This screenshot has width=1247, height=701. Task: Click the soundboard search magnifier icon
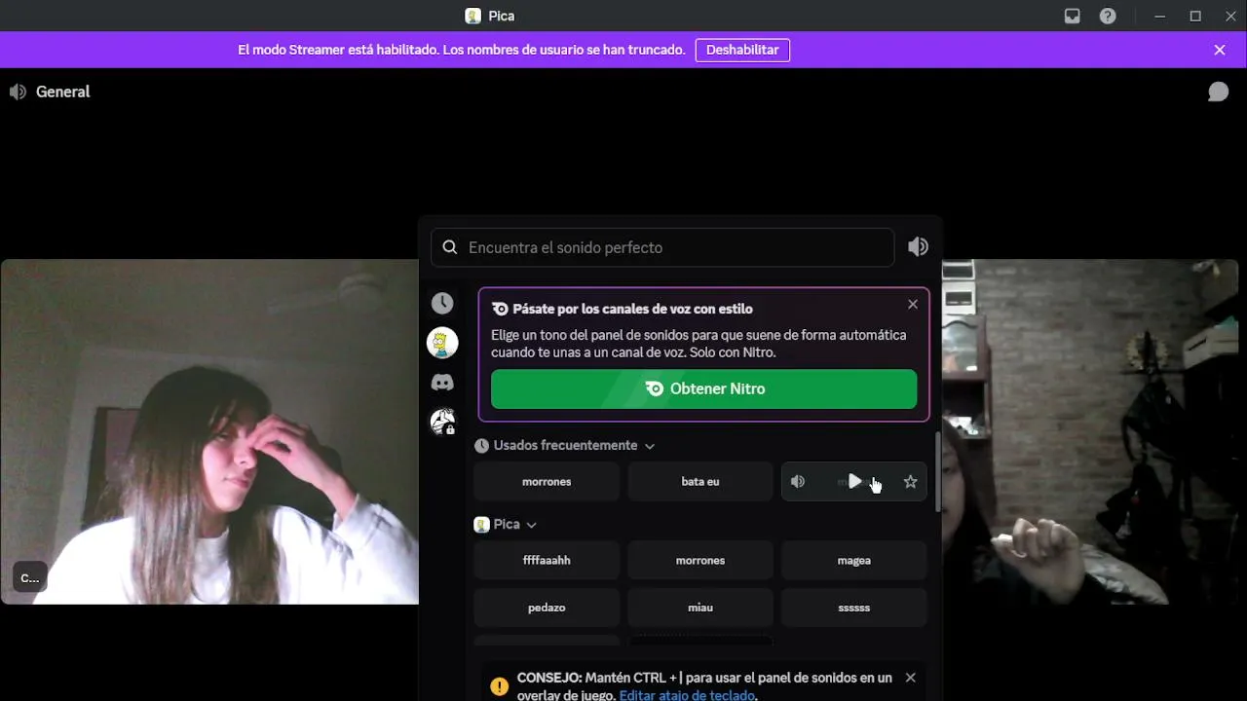coord(450,247)
